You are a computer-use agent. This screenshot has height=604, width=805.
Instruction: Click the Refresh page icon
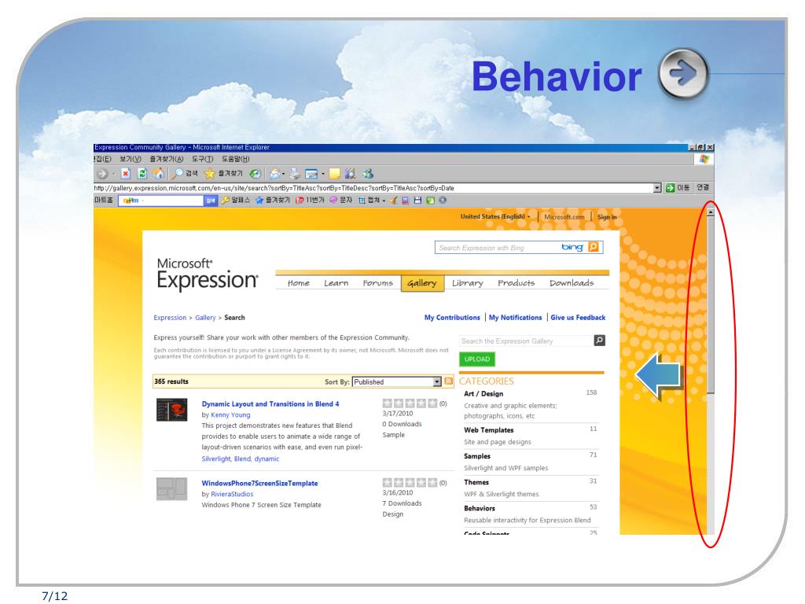(142, 174)
